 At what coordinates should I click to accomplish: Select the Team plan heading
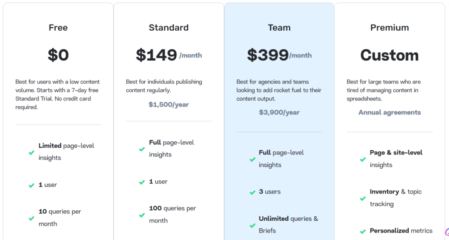pos(279,28)
